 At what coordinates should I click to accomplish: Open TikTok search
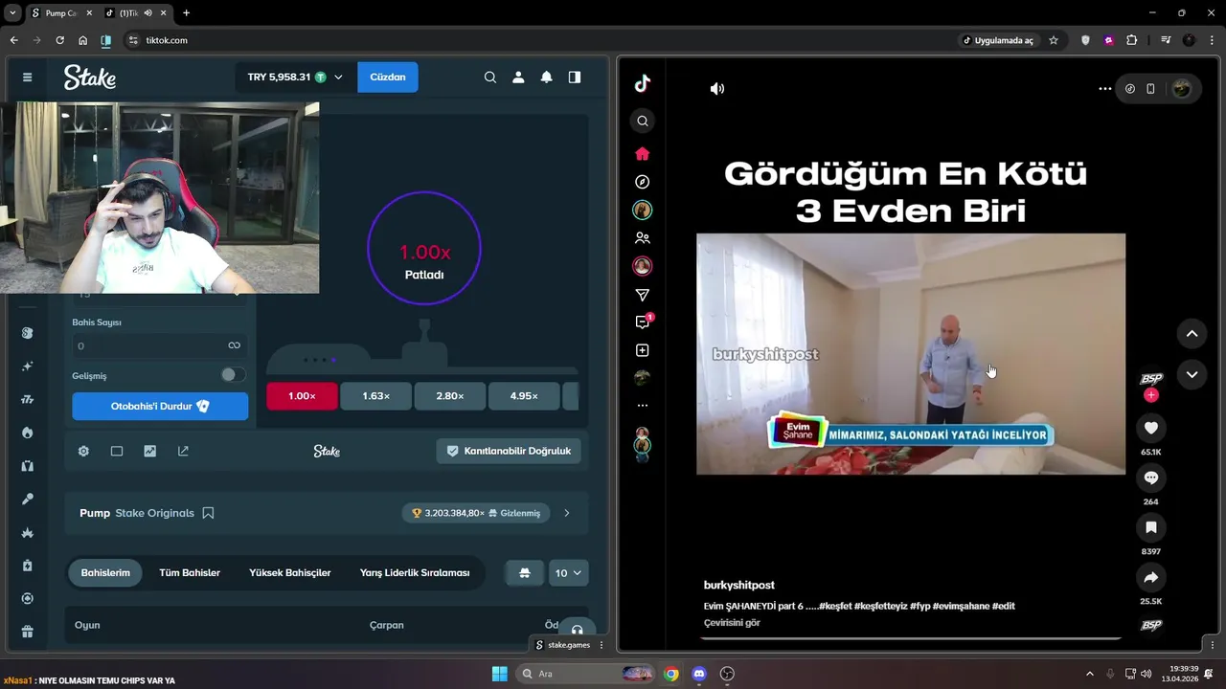[643, 121]
